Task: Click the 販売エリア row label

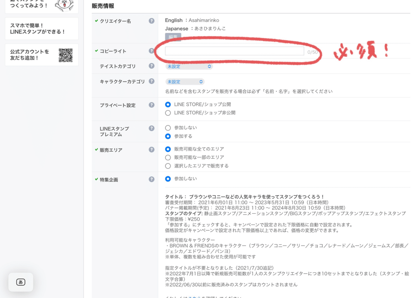Action: (111, 150)
